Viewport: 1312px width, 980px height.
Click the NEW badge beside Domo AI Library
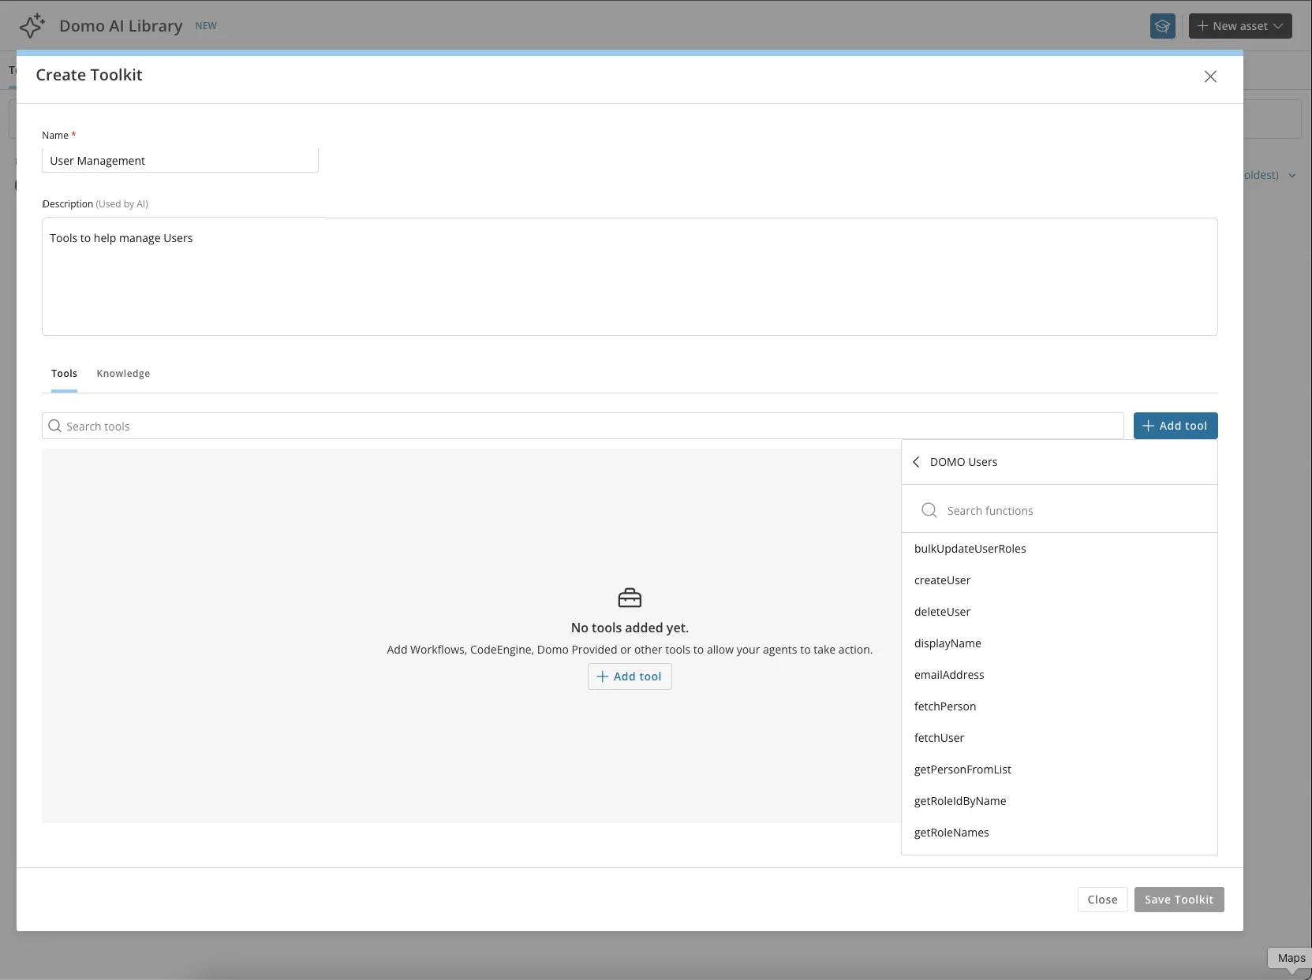coord(206,26)
